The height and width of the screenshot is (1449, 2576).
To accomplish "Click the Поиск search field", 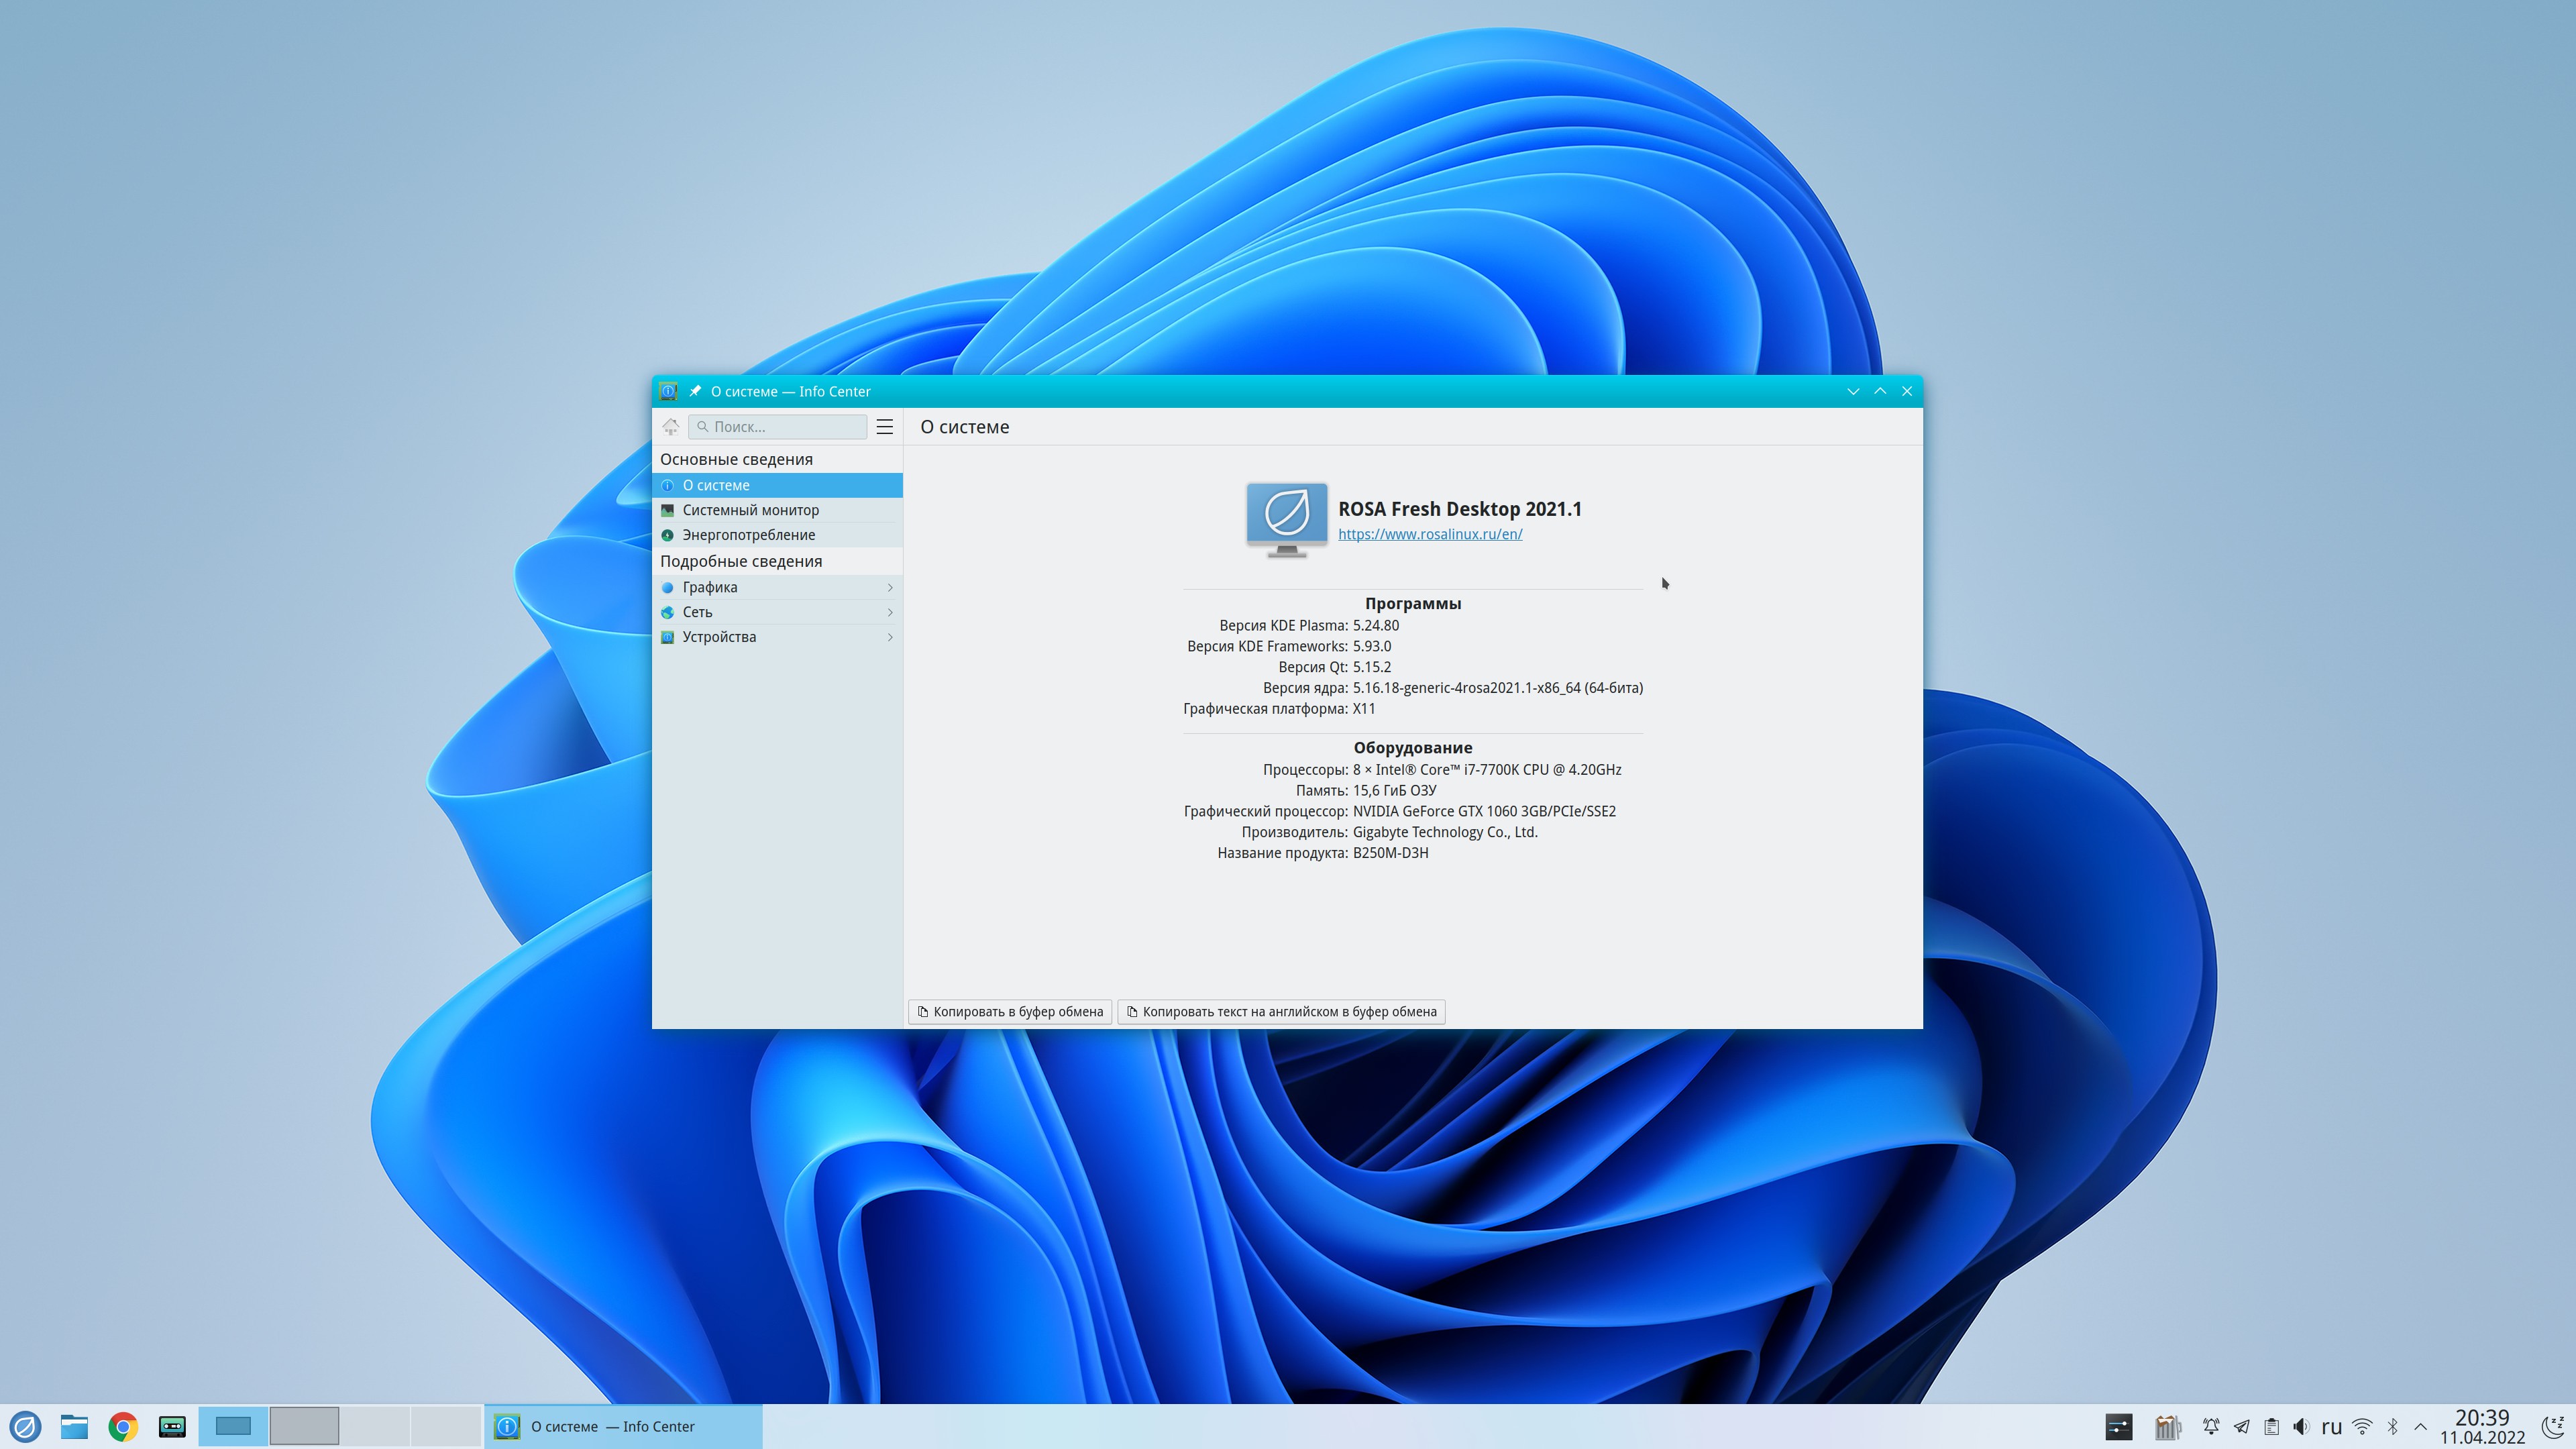I will [x=780, y=427].
